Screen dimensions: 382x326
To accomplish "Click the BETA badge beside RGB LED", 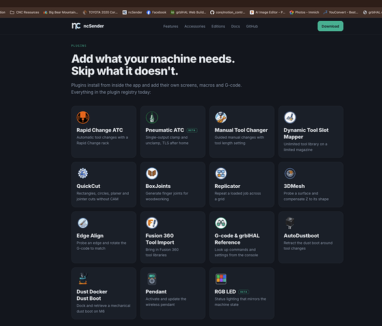I will tap(243, 292).
